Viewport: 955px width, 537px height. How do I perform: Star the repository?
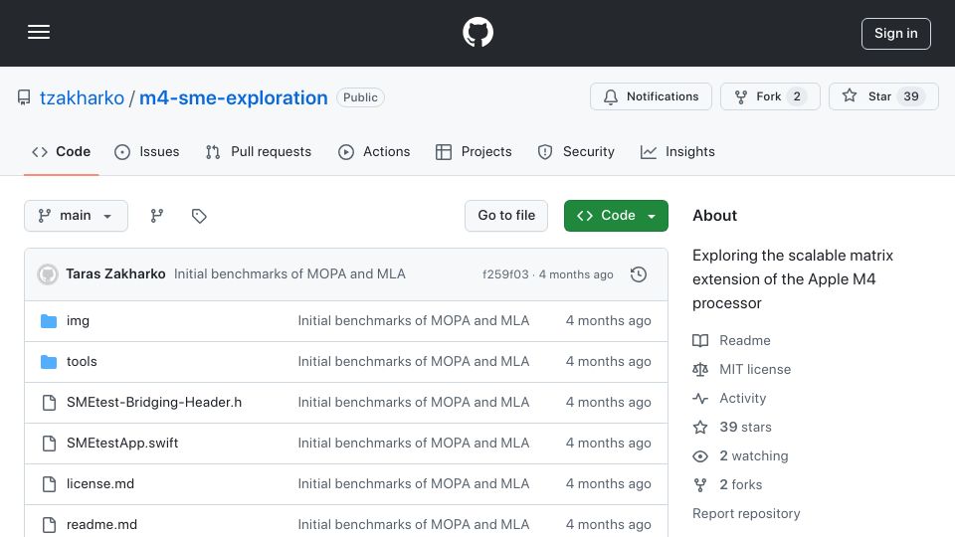click(x=883, y=96)
